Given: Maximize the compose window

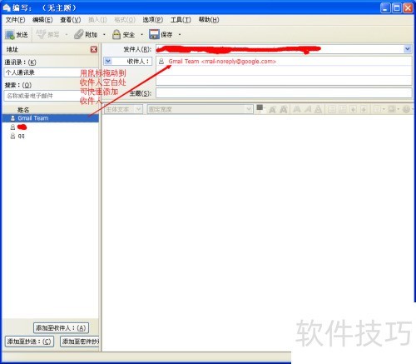Looking at the screenshot, I should tap(397, 7).
